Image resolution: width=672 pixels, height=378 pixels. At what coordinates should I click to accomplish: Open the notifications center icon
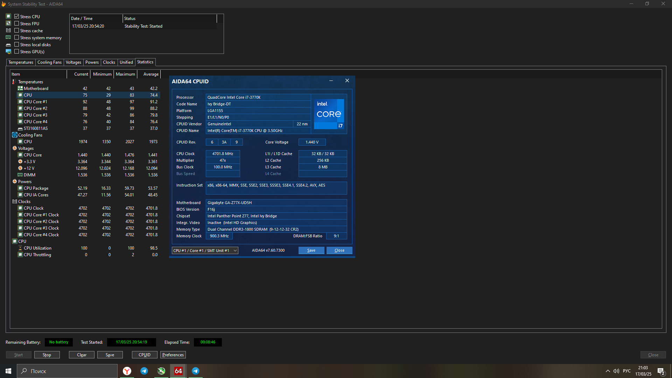coord(661,371)
